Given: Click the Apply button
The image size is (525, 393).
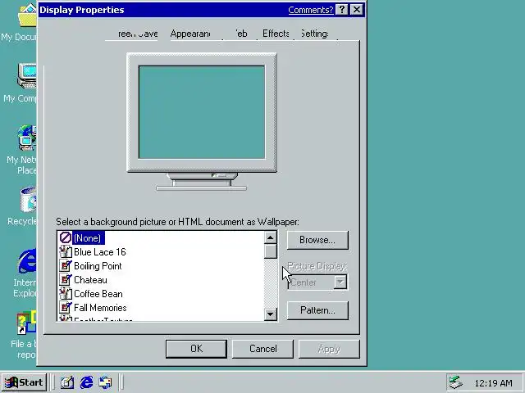Looking at the screenshot, I should click(329, 349).
